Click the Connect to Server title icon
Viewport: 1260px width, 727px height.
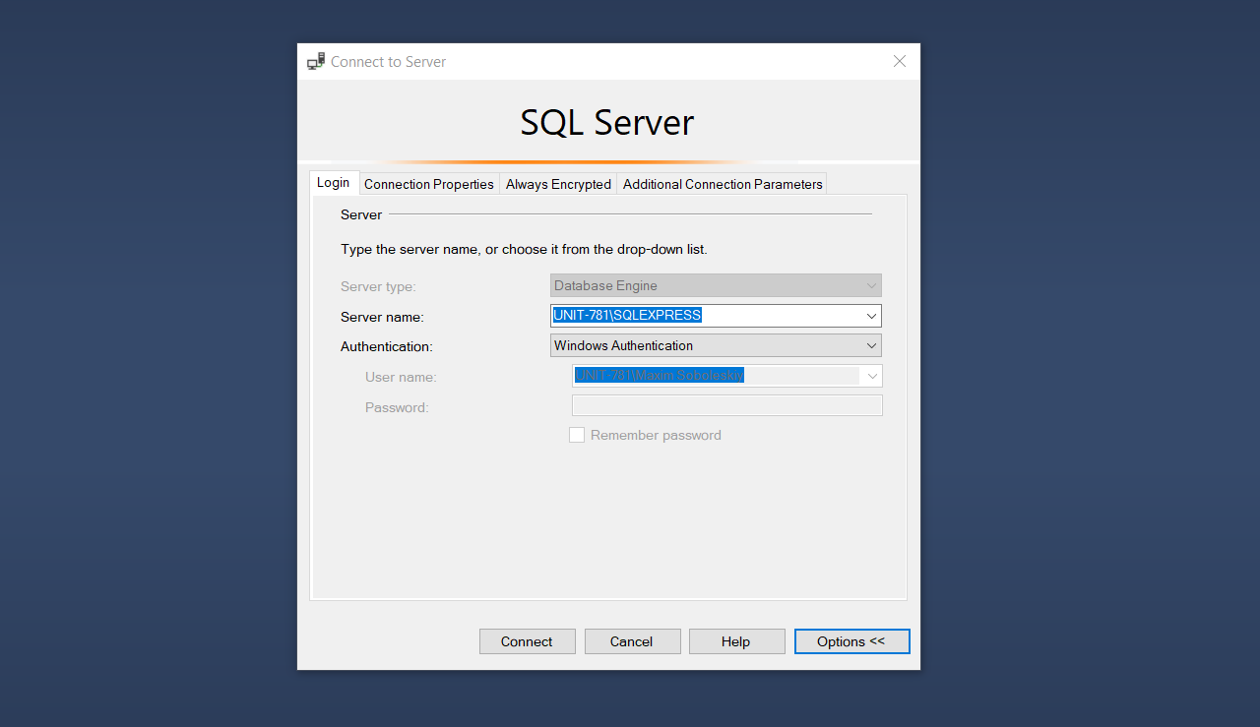point(316,61)
